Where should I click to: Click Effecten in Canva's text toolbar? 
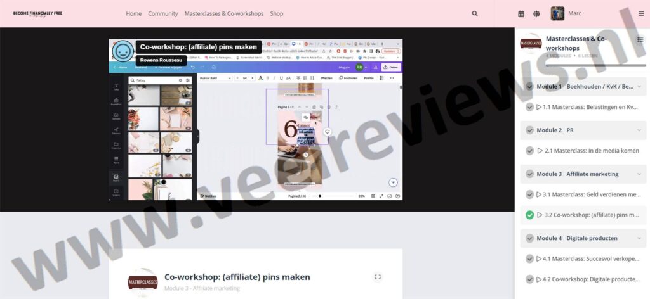coord(326,78)
